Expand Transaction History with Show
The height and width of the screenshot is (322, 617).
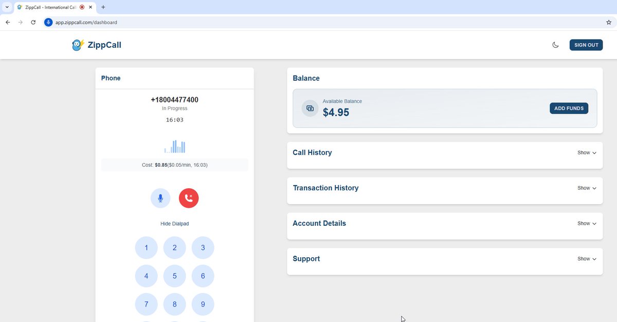(x=587, y=188)
